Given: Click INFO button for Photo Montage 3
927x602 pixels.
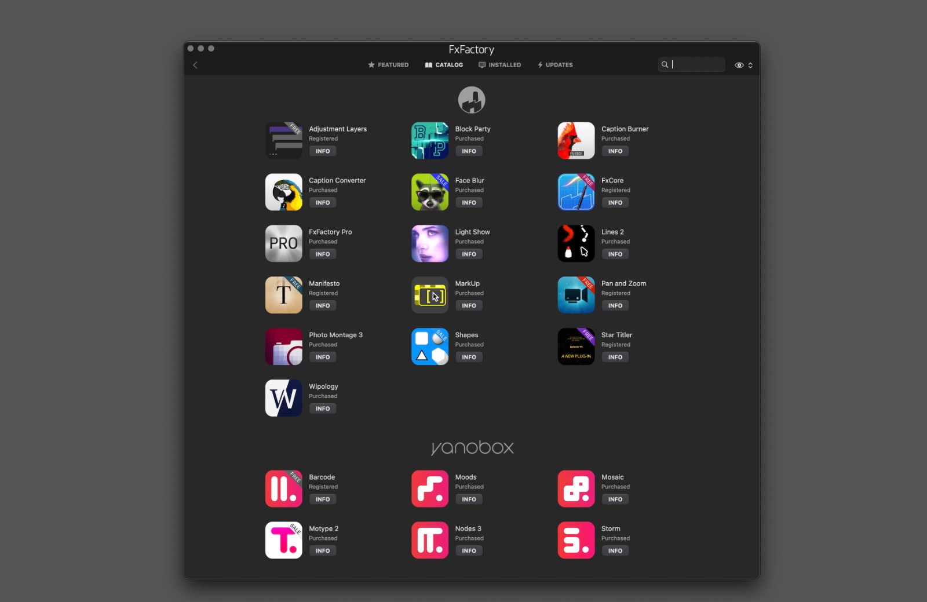Looking at the screenshot, I should (323, 357).
